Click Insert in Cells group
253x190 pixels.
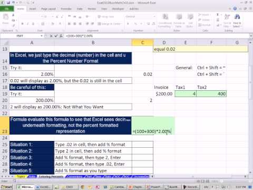point(204,15)
